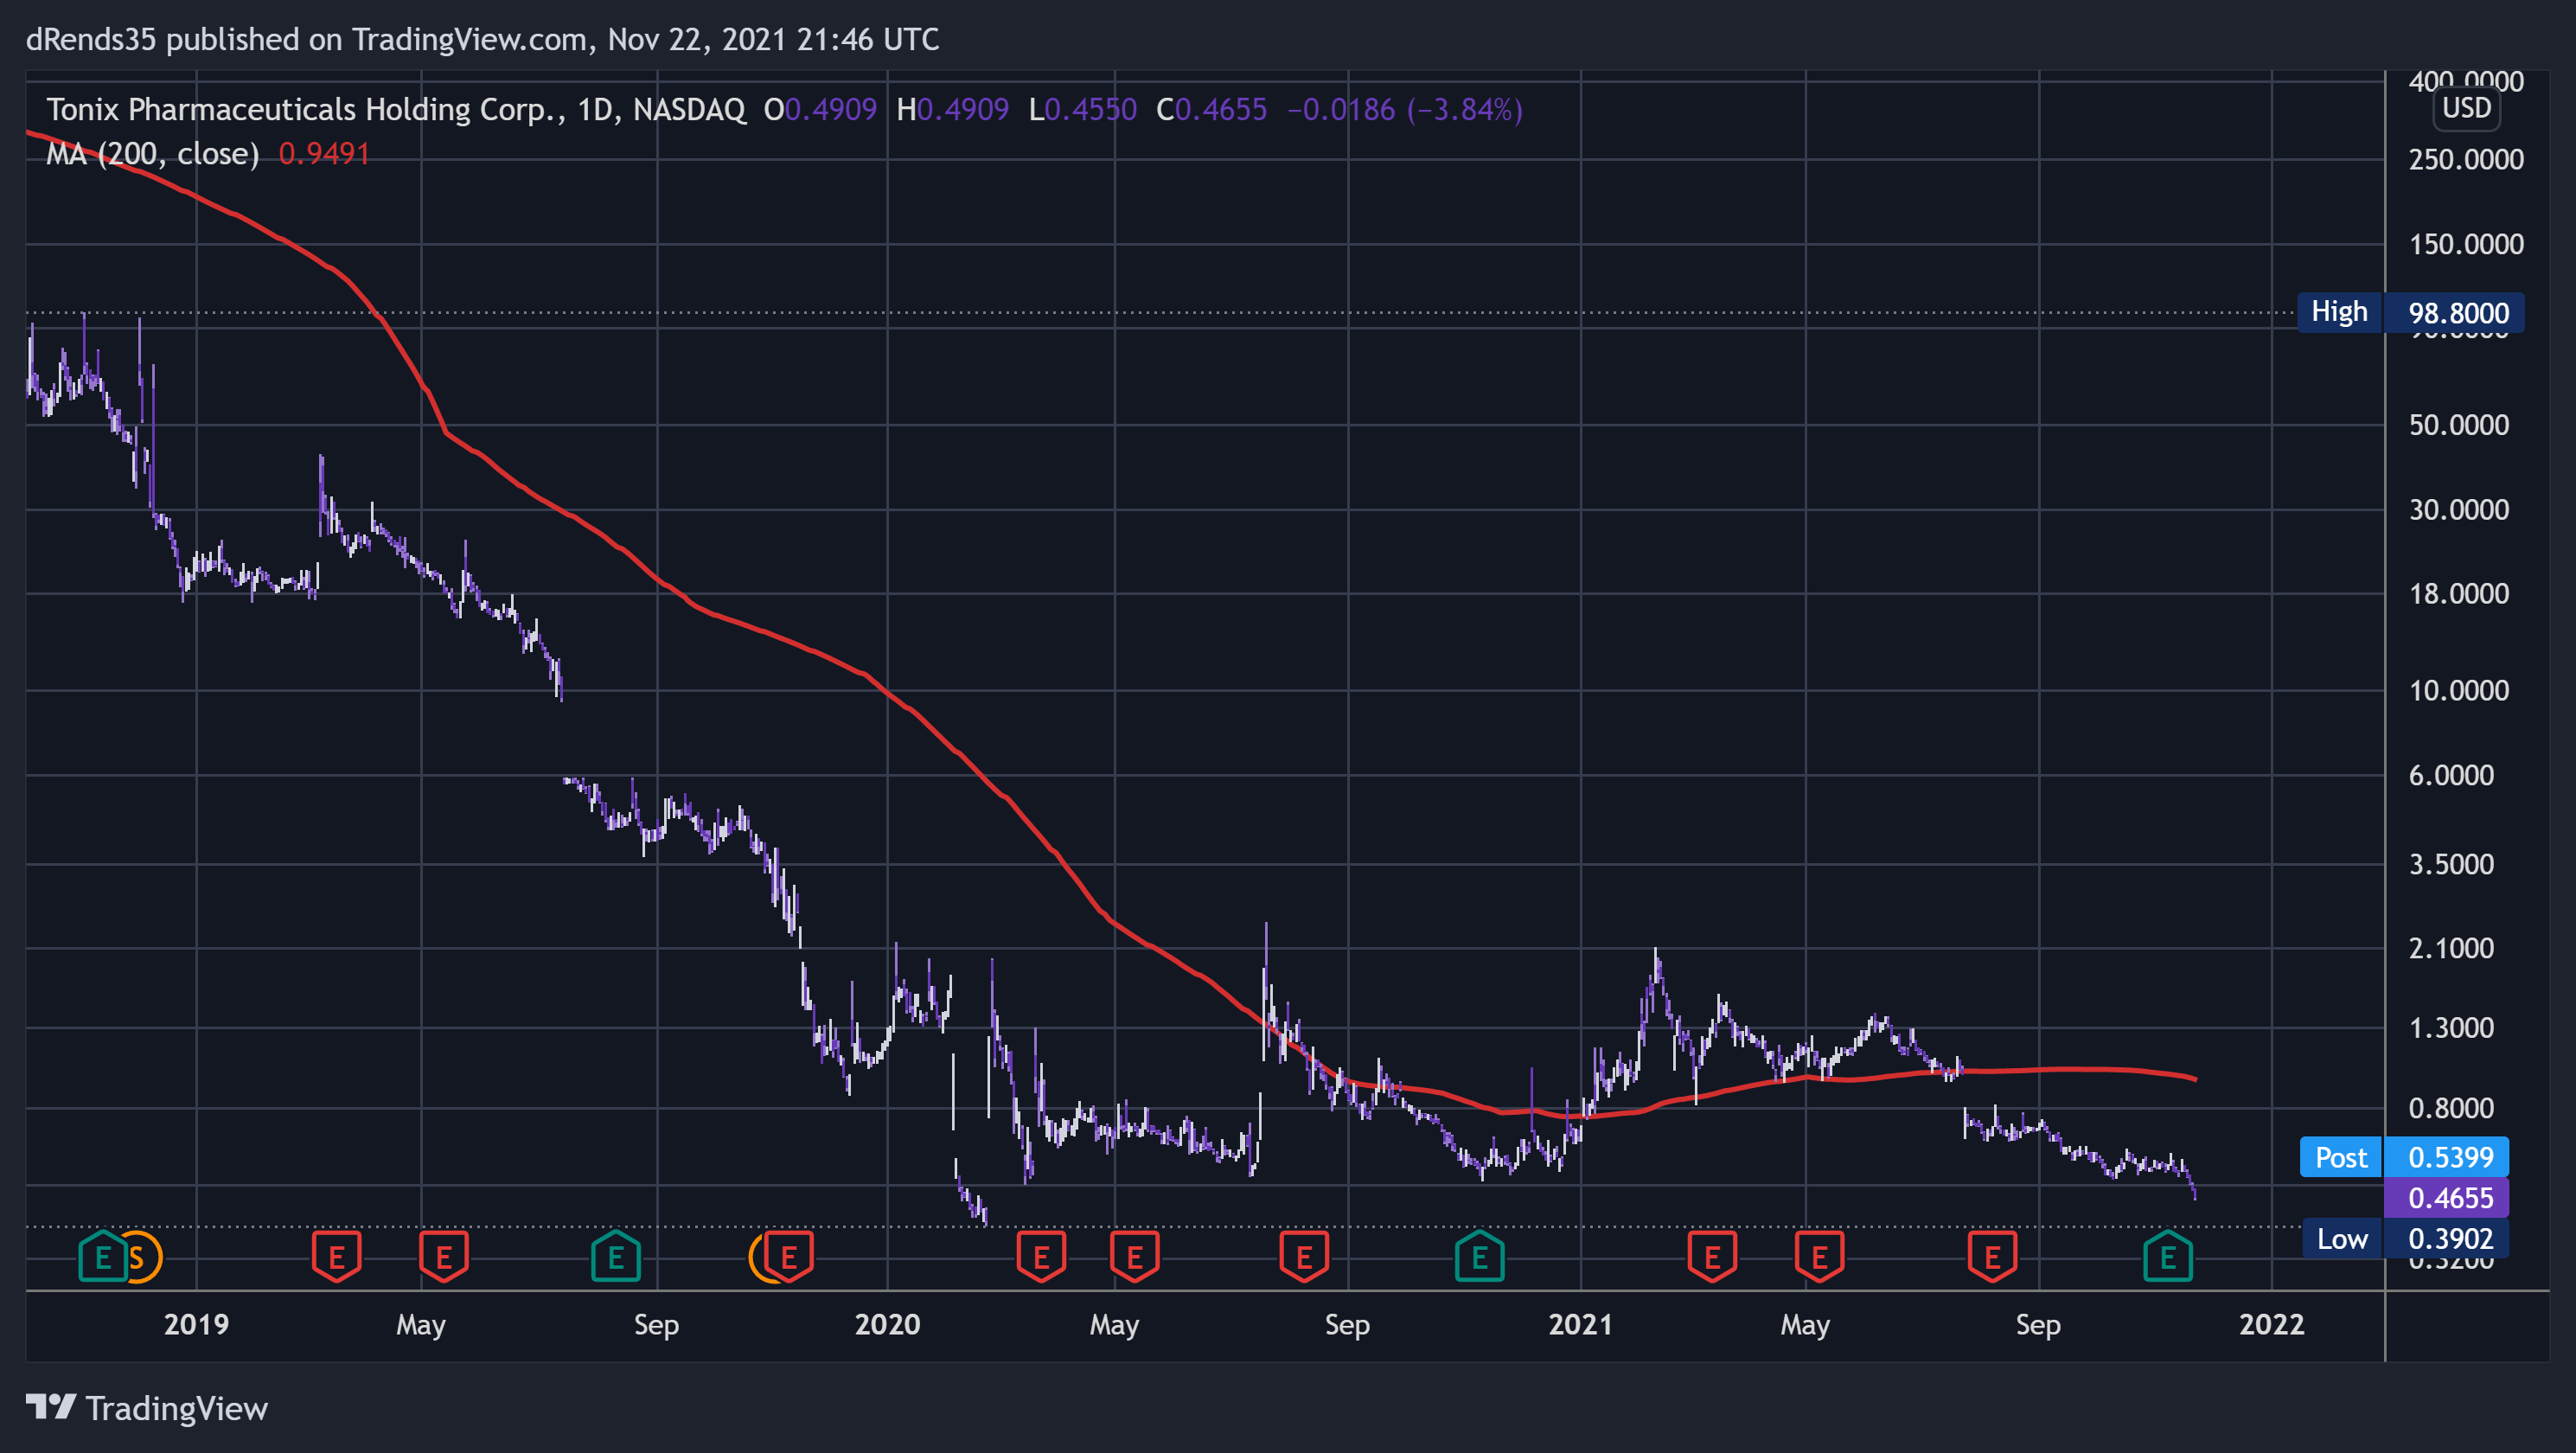Click the 2.1000 price axis label

pyautogui.click(x=2451, y=948)
